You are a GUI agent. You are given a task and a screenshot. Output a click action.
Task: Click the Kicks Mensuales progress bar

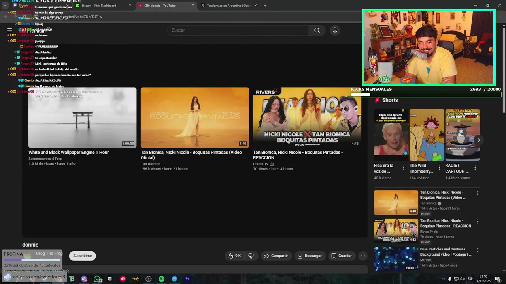[426, 95]
